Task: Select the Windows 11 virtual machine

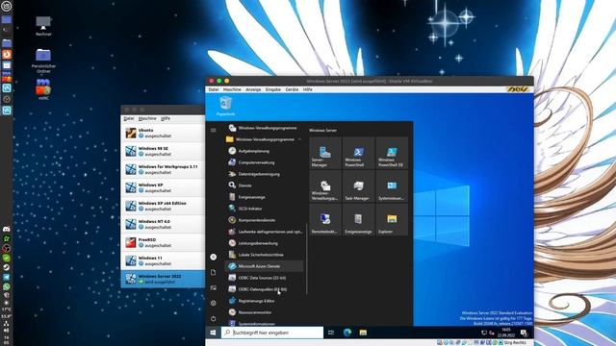Action: (x=163, y=260)
